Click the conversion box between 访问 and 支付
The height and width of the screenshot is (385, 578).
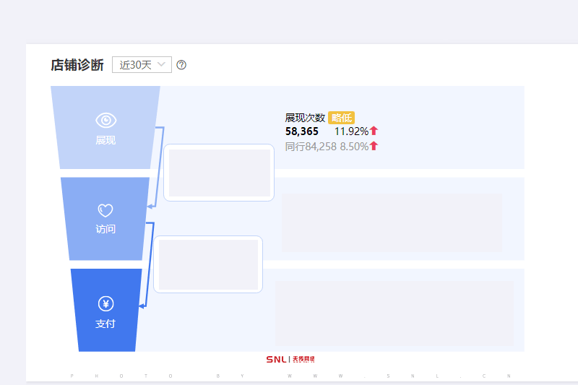208,264
